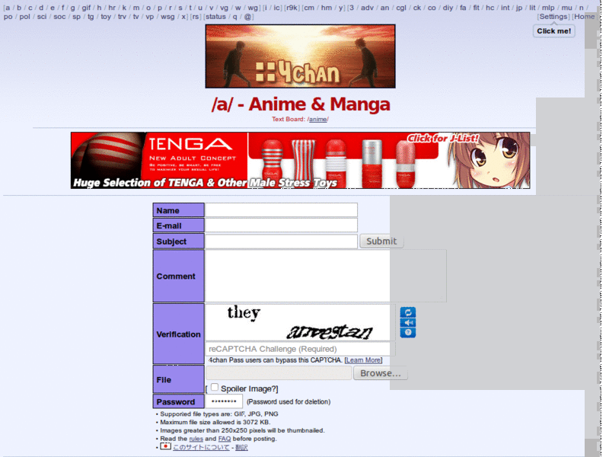This screenshot has width=609, height=457.
Task: Open the wsg board
Action: coord(167,17)
